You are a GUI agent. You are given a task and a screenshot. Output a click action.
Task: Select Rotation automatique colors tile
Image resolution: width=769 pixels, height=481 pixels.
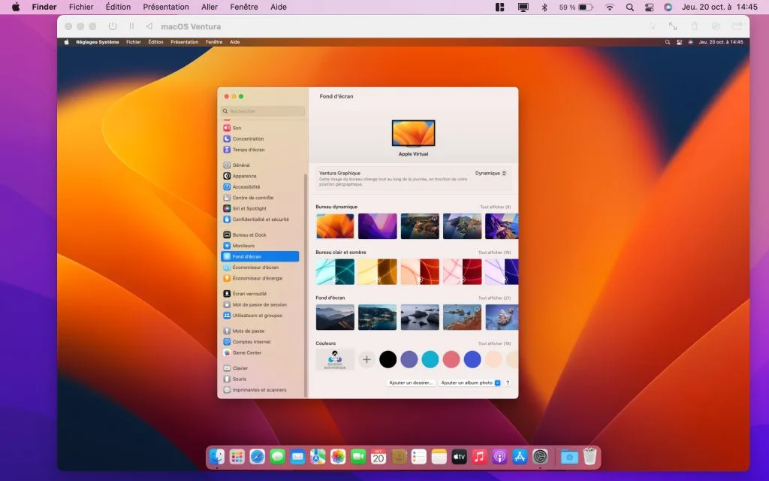pyautogui.click(x=335, y=360)
